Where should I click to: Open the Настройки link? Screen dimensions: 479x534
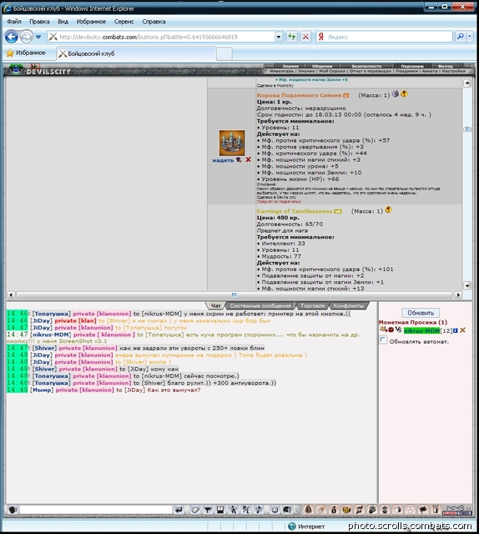453,71
